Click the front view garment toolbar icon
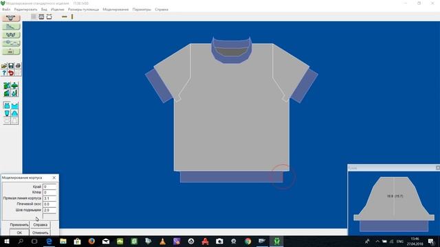440x247 pixels. click(41, 16)
